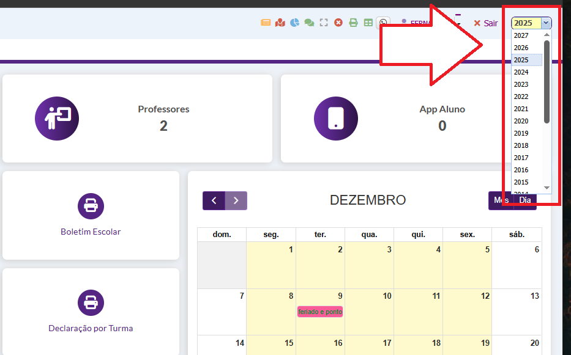Go to previous month in calendar
Screen dimensions: 571x355
click(214, 200)
